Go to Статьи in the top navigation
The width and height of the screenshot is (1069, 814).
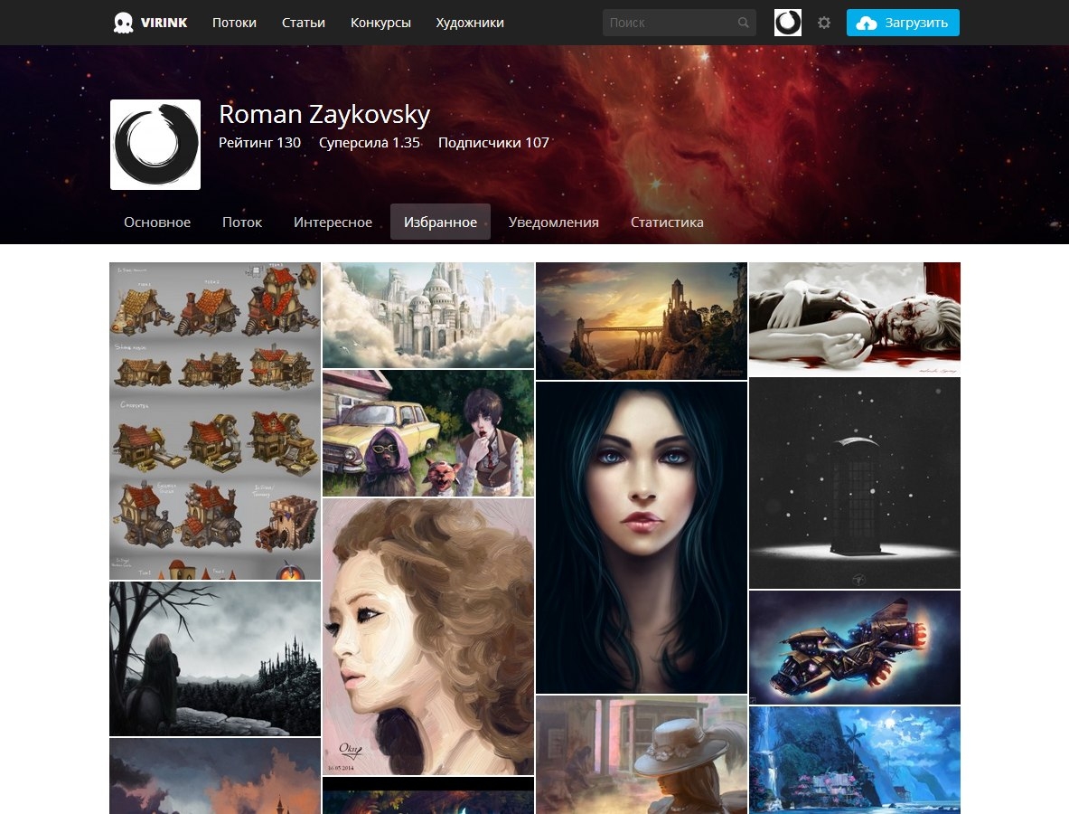304,23
